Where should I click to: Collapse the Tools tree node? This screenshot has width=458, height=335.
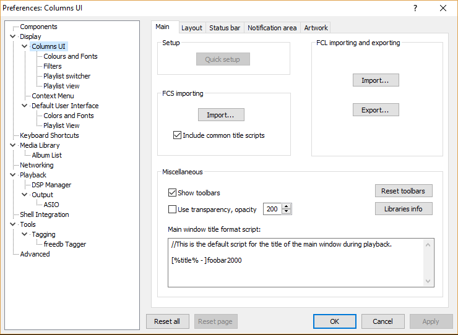tap(13, 224)
